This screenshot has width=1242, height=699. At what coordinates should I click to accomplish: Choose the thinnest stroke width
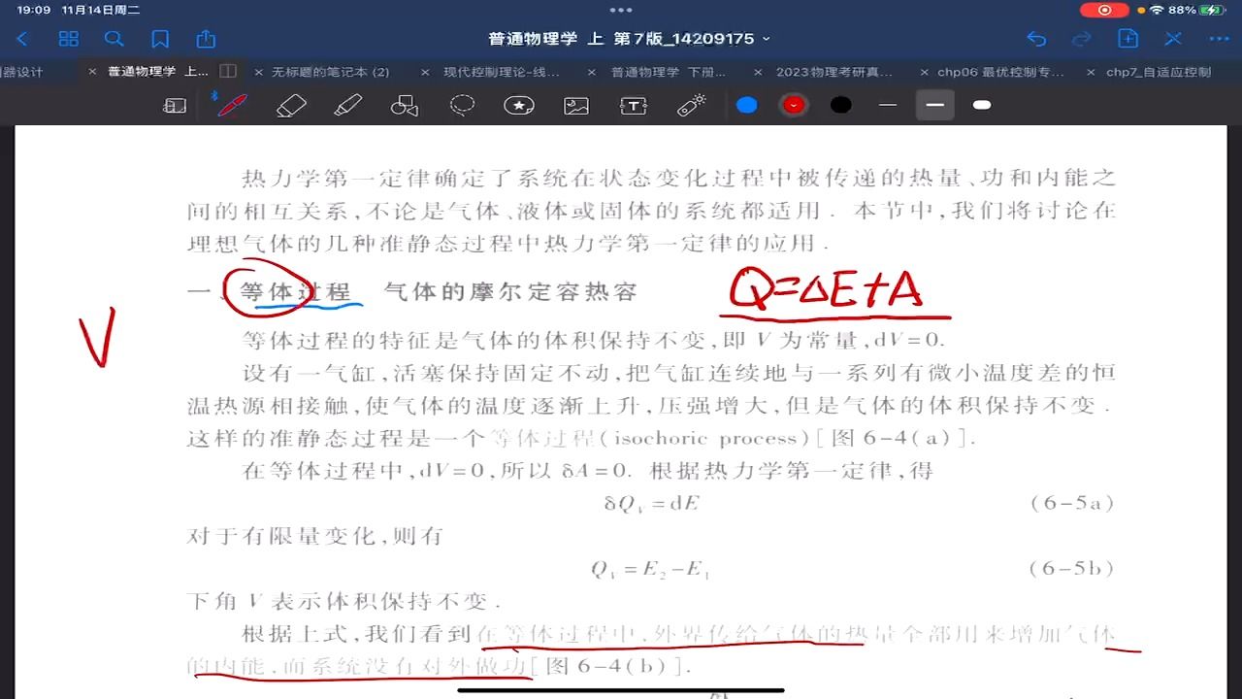point(888,105)
